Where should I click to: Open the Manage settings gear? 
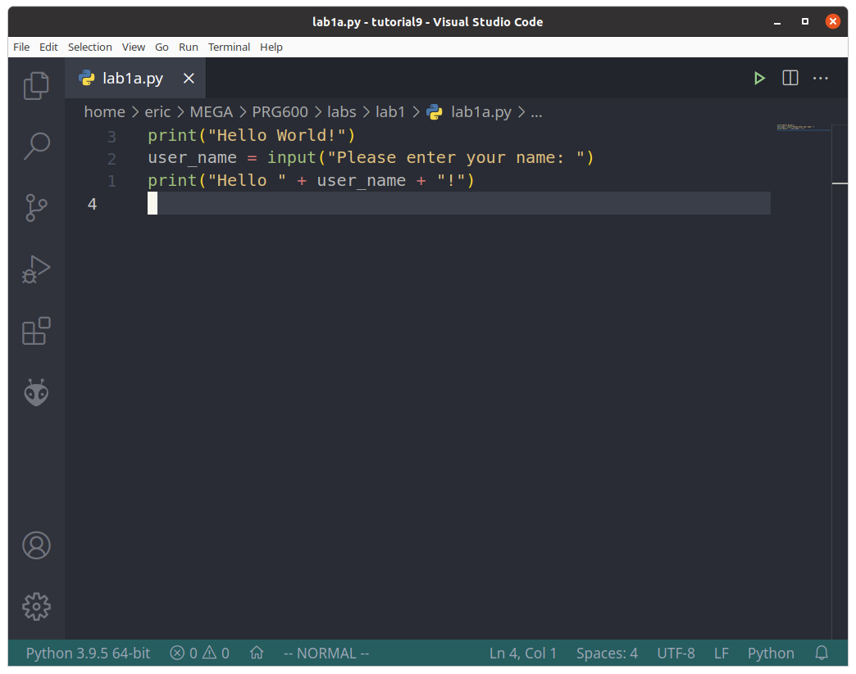(36, 607)
